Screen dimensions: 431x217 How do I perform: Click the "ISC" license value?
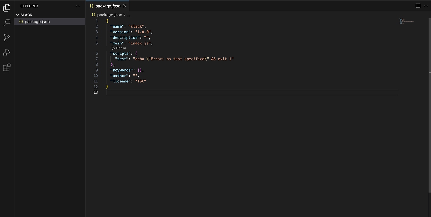pos(141,81)
